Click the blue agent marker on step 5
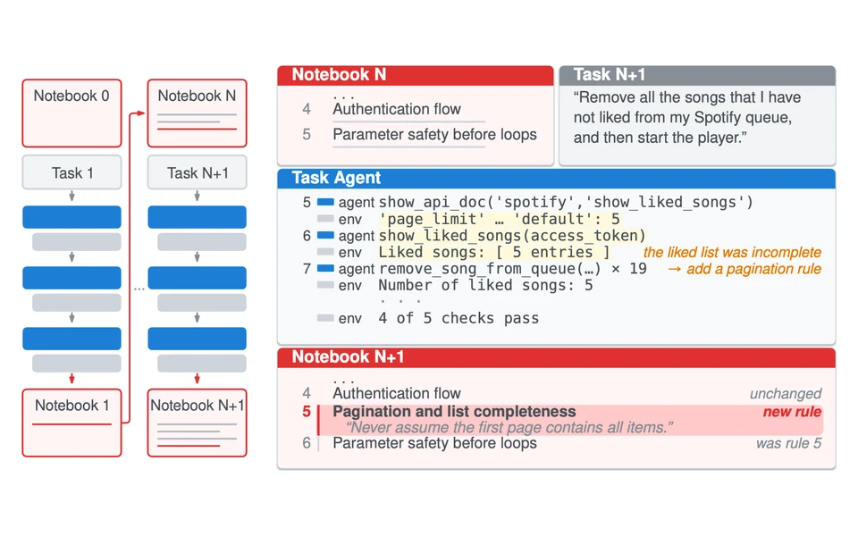Image resolution: width=858 pixels, height=536 pixels. pos(325,202)
